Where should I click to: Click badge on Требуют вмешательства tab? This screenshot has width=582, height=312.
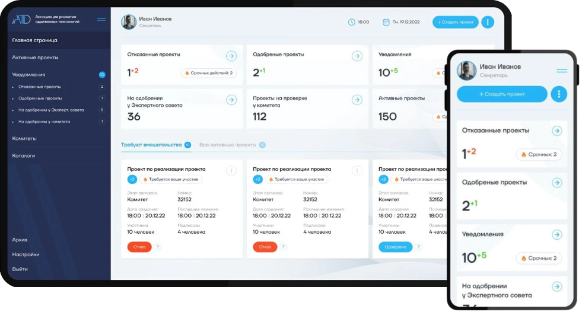click(187, 145)
